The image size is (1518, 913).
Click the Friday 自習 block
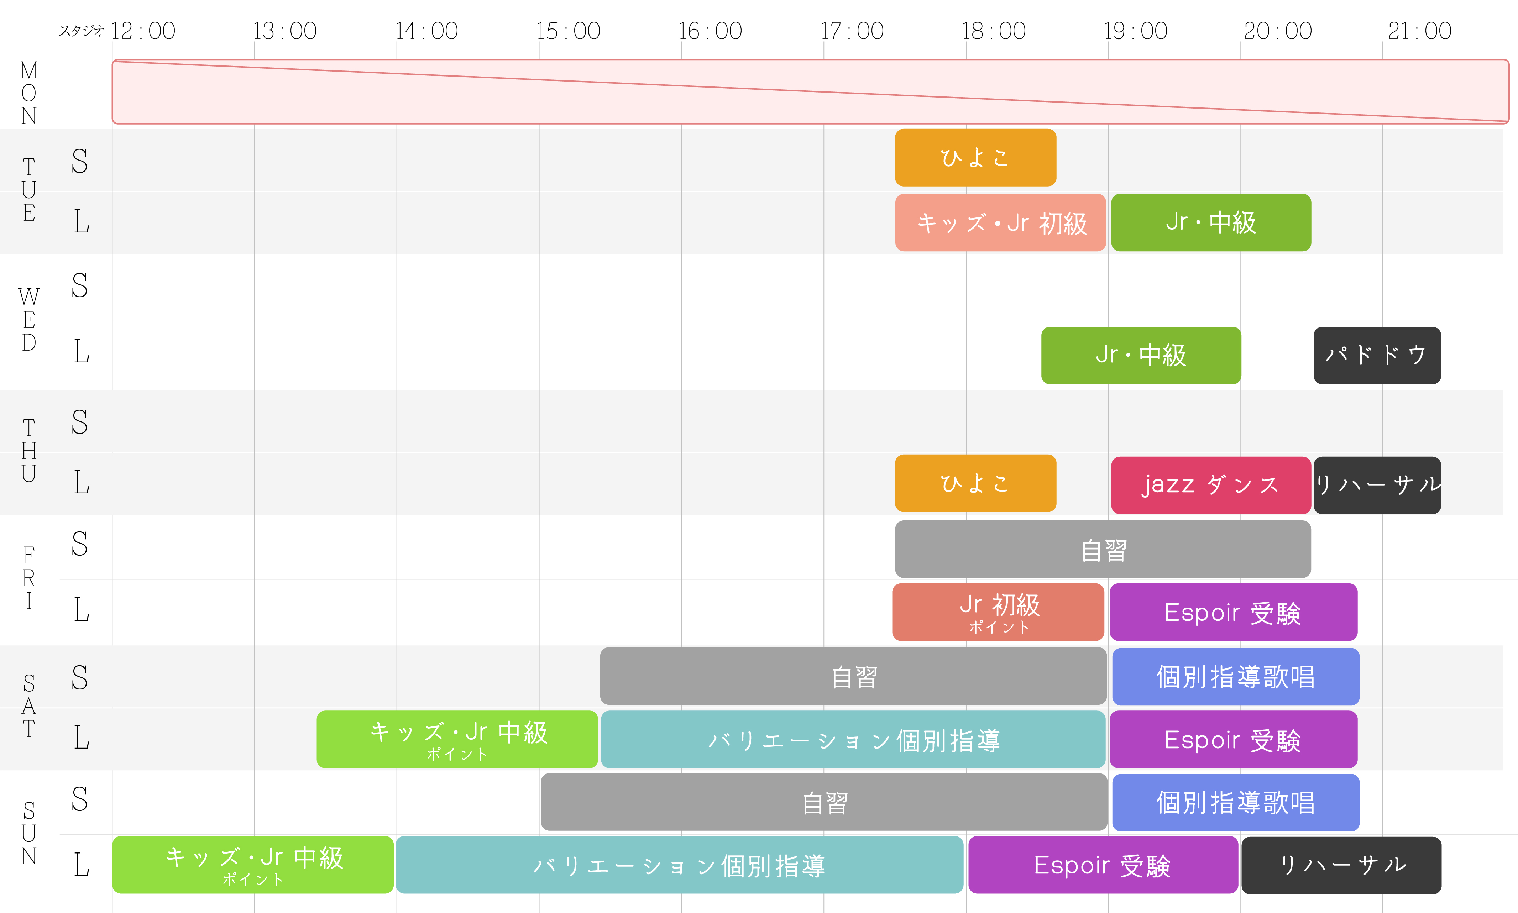tap(1103, 549)
